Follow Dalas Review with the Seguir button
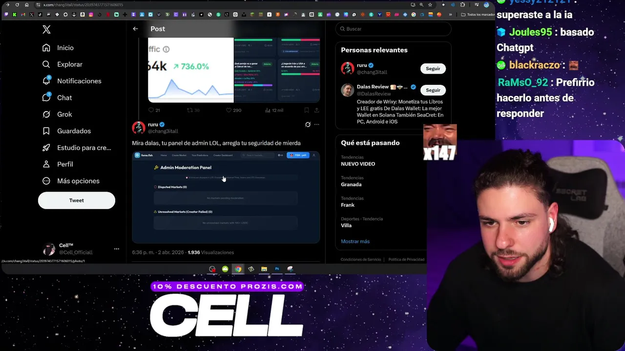625x351 pixels. (433, 90)
